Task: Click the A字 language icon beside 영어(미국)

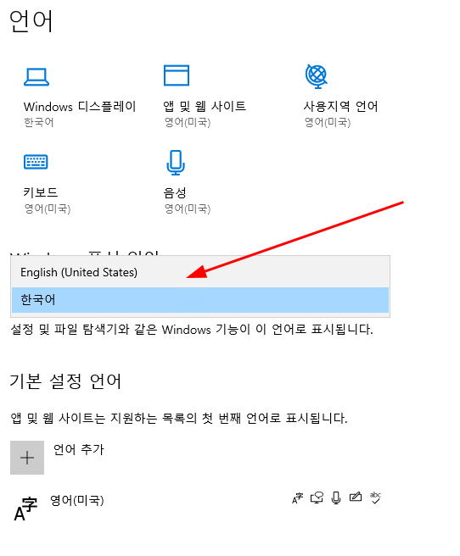Action: click(x=25, y=509)
